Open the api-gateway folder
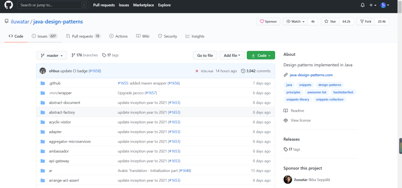 pyautogui.click(x=59, y=161)
